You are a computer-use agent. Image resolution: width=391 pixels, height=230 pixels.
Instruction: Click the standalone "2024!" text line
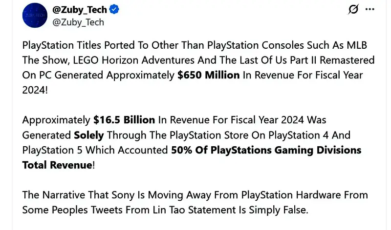coord(36,90)
